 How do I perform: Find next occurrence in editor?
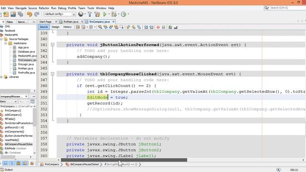111,27
